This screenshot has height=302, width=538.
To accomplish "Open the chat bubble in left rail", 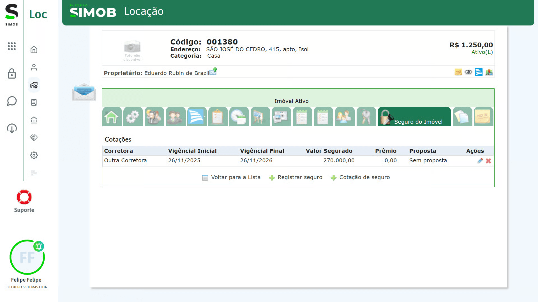I will [x=12, y=101].
